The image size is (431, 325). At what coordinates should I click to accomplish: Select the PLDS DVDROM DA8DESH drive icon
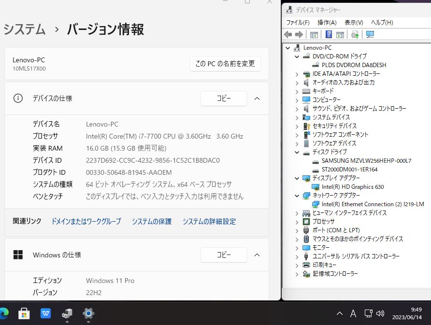316,65
